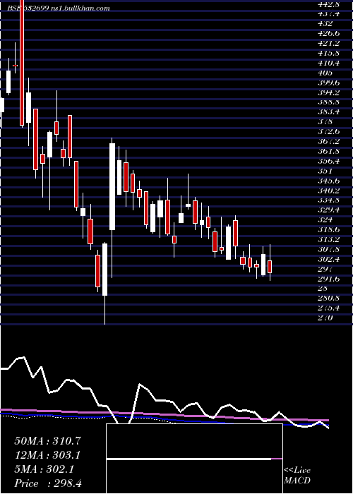Click the 410.4 price level label
Image resolution: width=353 pixels, height=494 pixels.
(329, 63)
